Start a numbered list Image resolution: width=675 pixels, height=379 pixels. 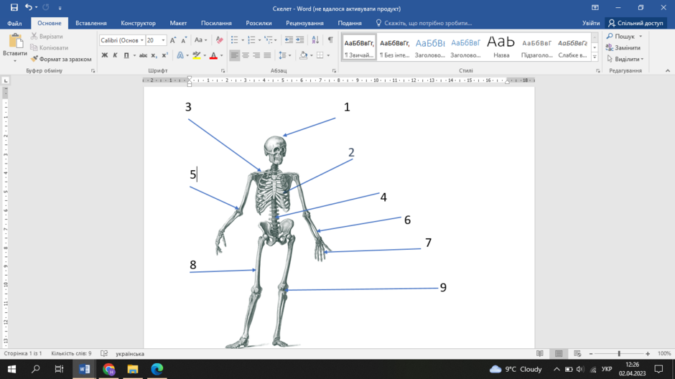(251, 40)
